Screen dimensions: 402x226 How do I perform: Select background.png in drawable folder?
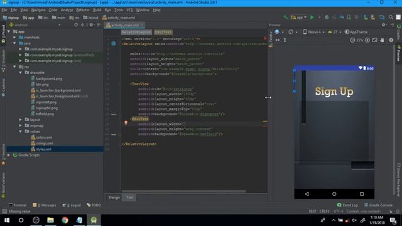pyautogui.click(x=49, y=78)
